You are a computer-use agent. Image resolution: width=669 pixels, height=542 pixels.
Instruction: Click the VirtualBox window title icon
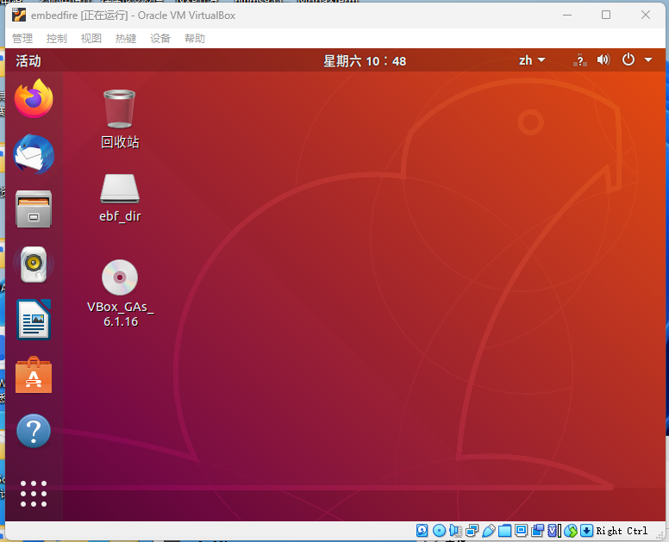click(19, 16)
